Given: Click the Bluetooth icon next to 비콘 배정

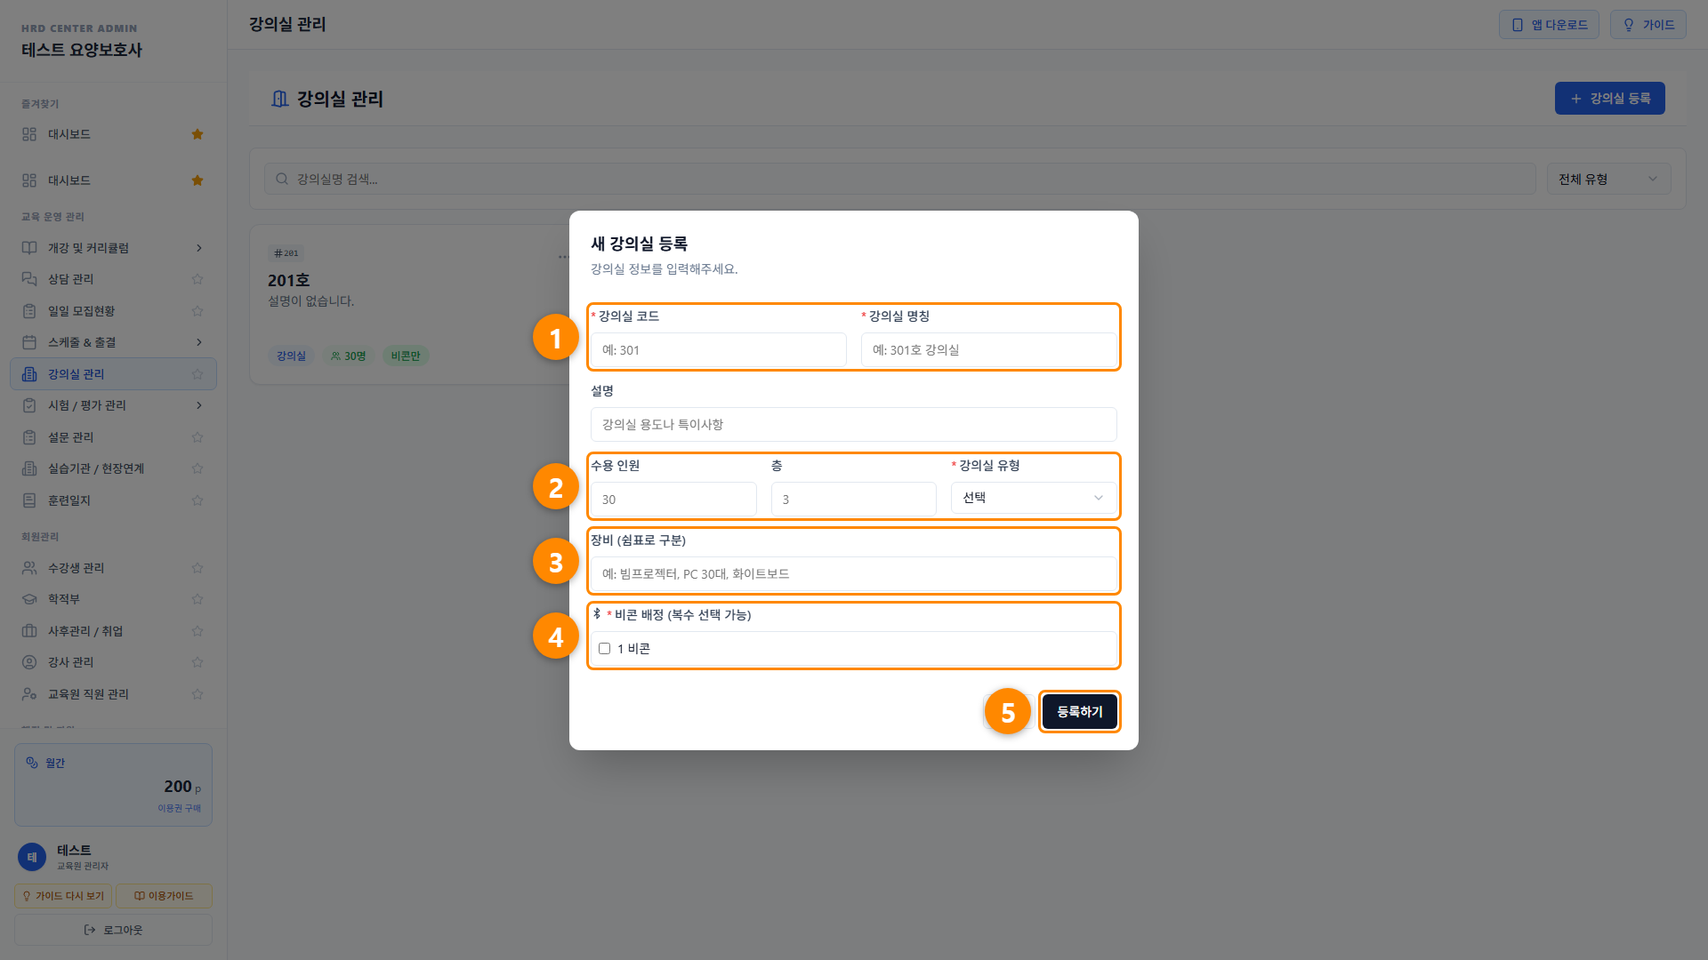Looking at the screenshot, I should click(597, 613).
